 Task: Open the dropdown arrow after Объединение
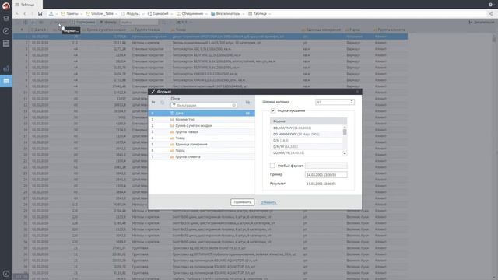tap(206, 14)
